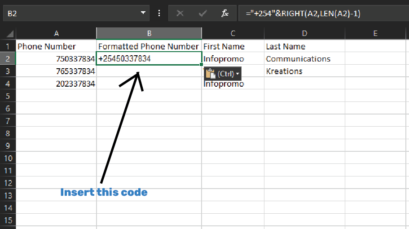Select row 14 header
The image size is (409, 229).
8,208
